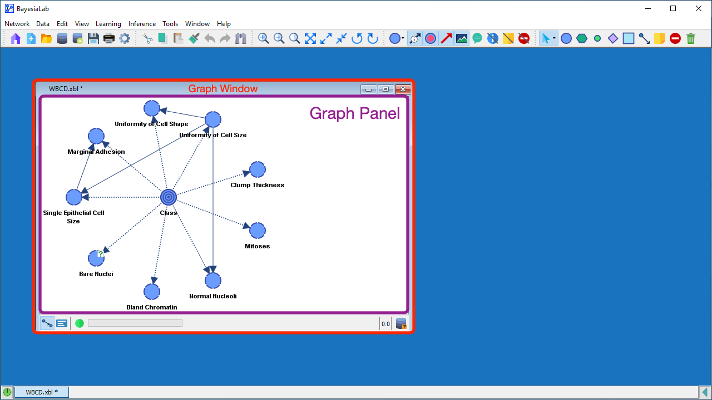712x400 pixels.
Task: Select the Node creation tool
Action: (566, 38)
